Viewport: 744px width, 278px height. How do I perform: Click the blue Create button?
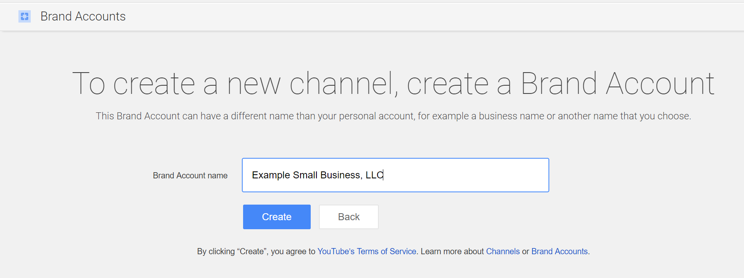(277, 217)
